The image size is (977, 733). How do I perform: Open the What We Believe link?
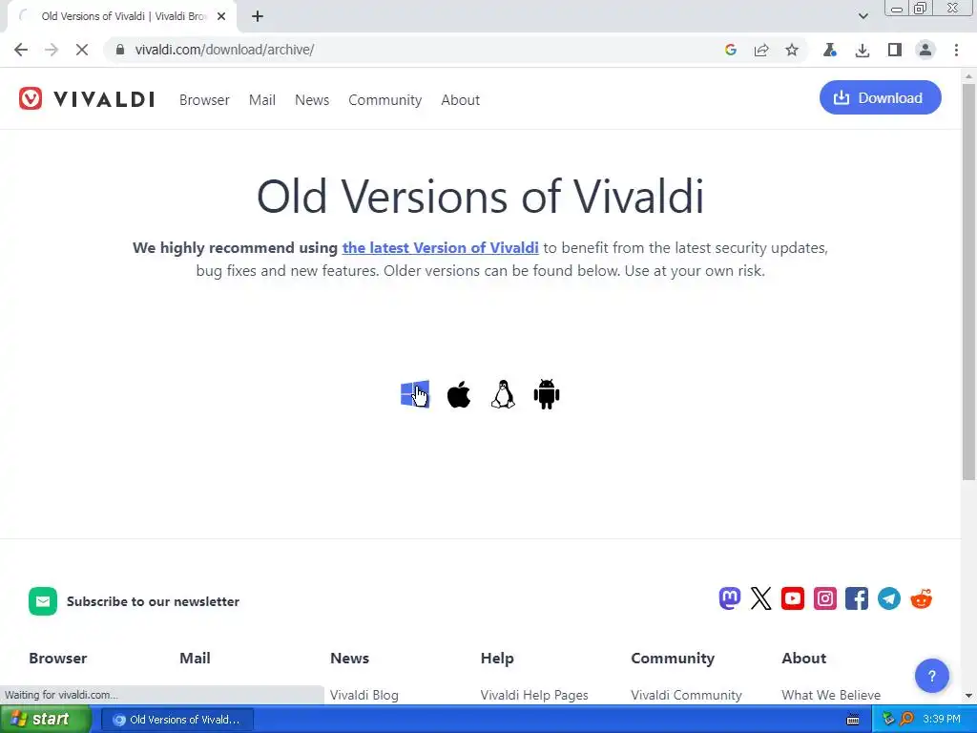pyautogui.click(x=831, y=695)
